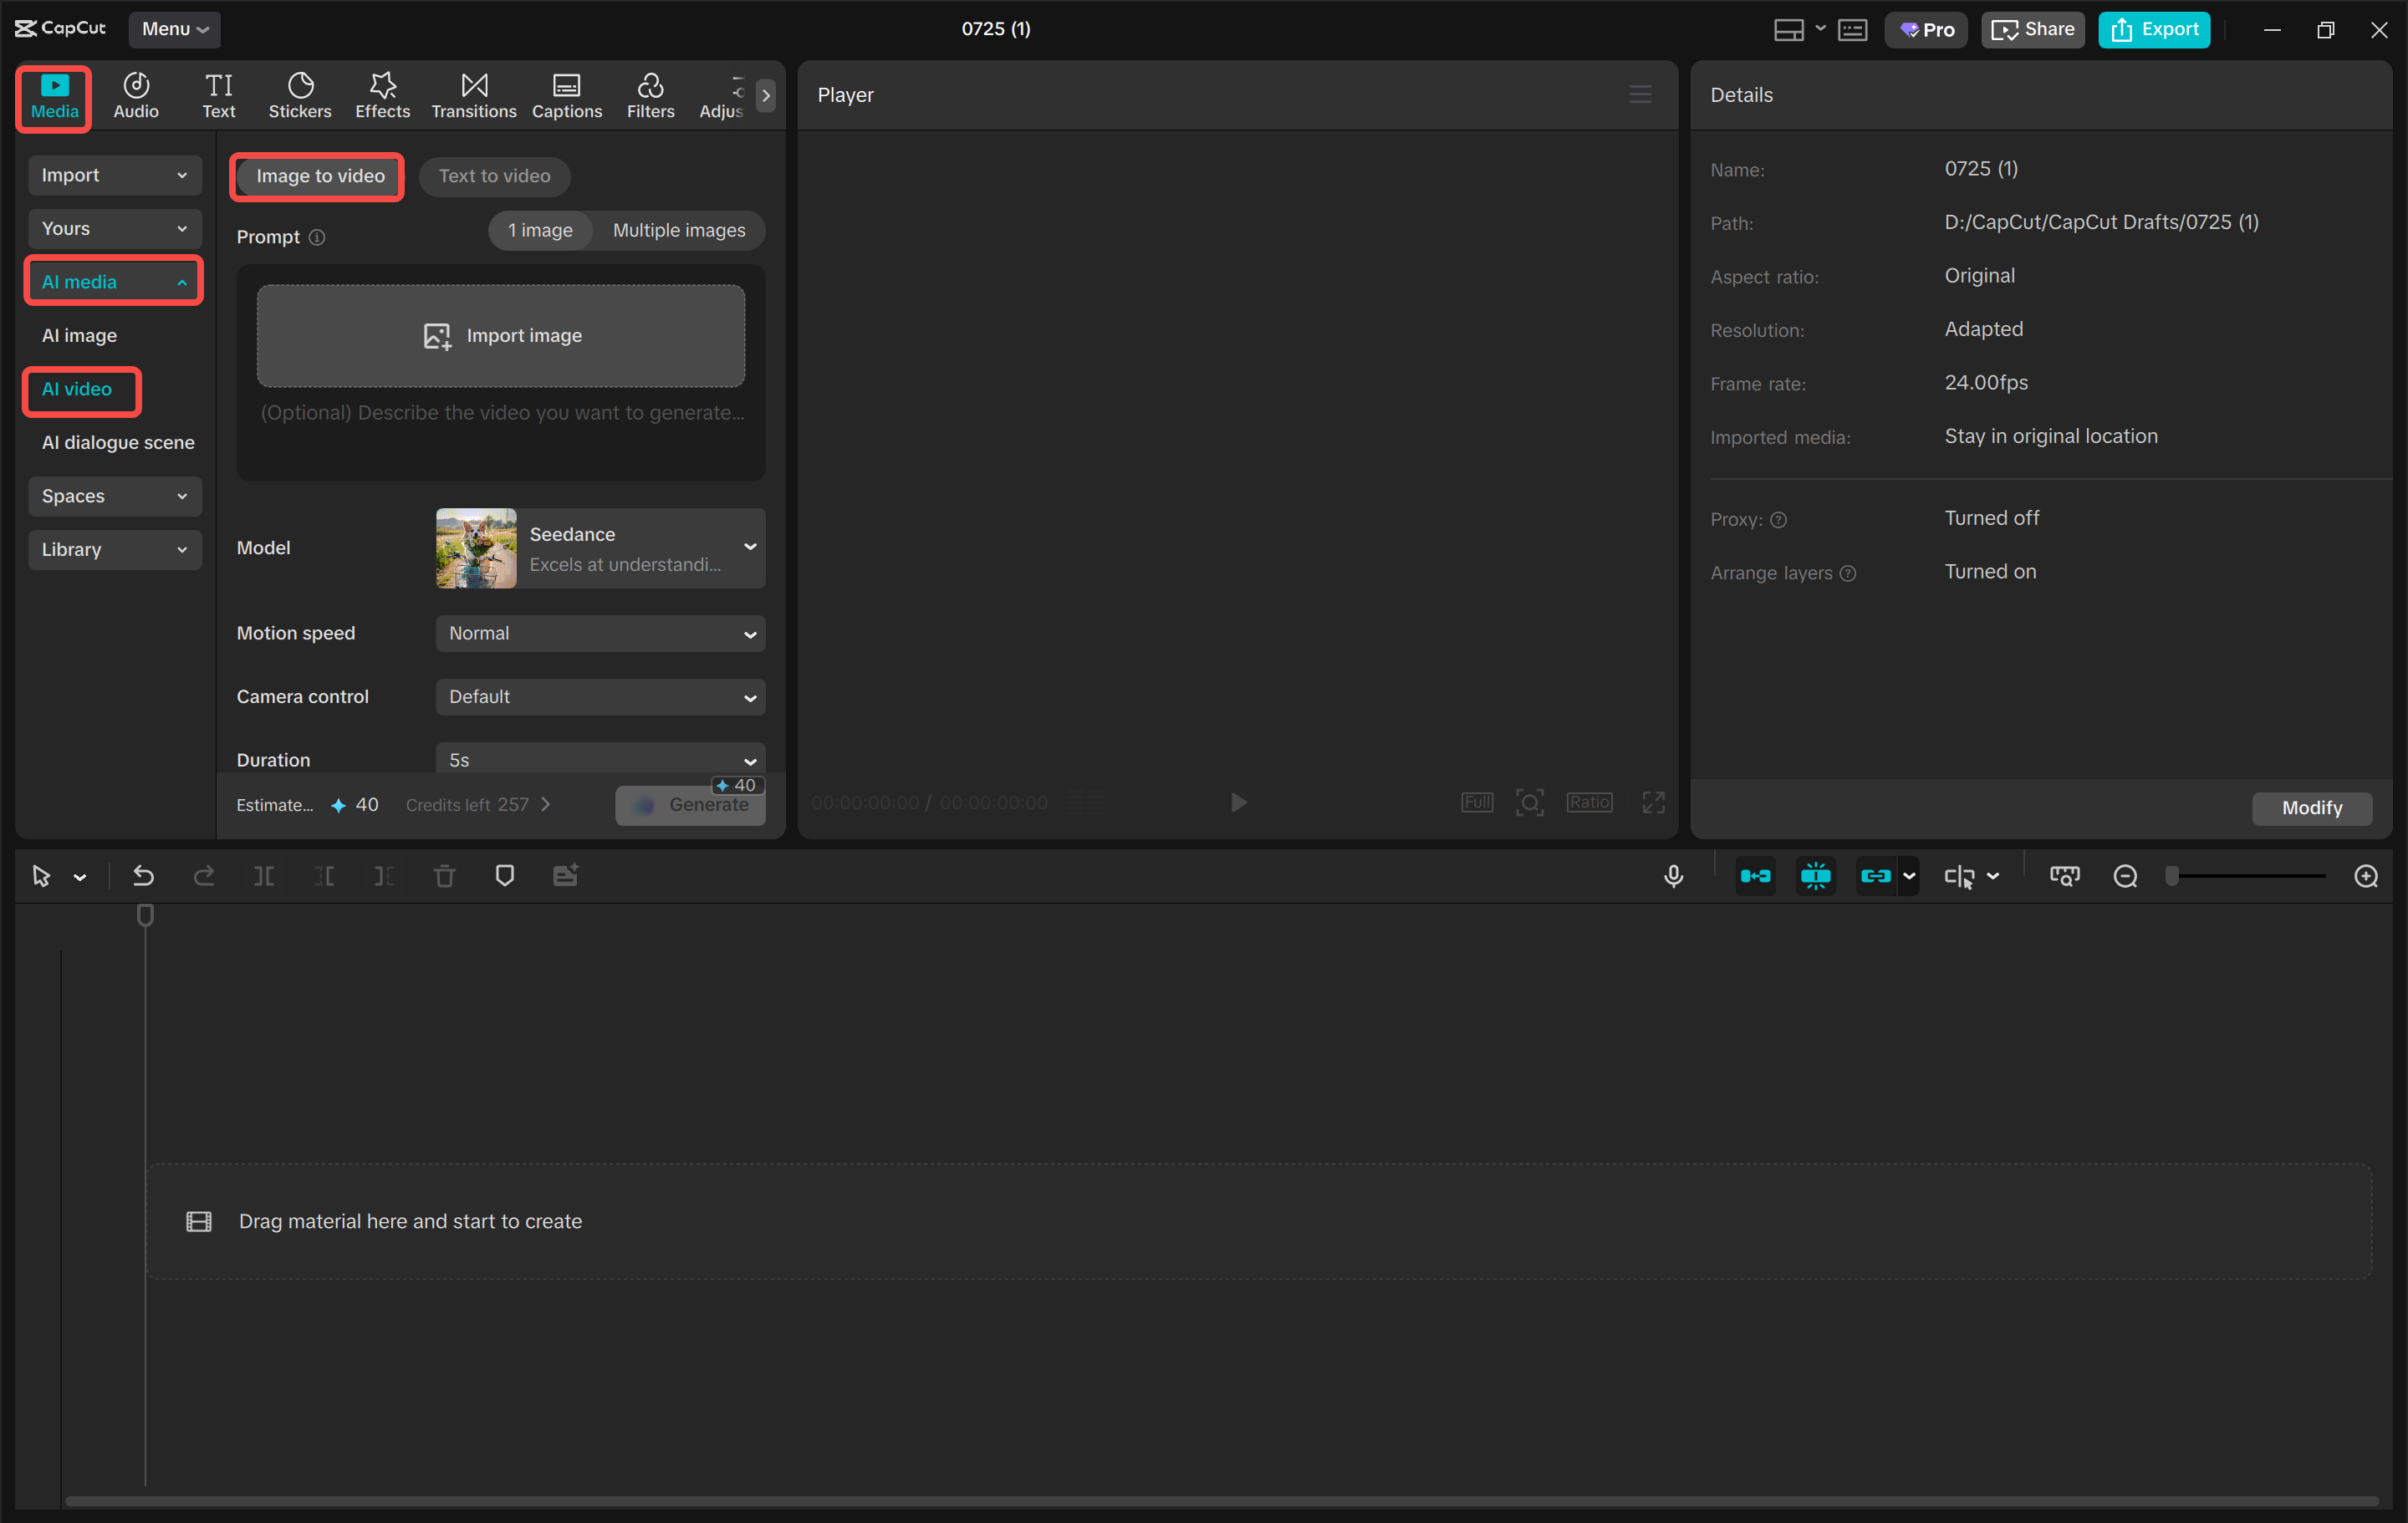
Task: Start a voice-over with the microphone icon
Action: (1673, 875)
